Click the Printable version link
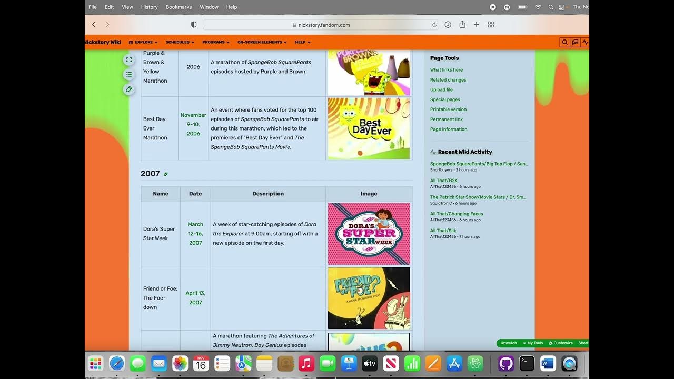 [x=448, y=109]
